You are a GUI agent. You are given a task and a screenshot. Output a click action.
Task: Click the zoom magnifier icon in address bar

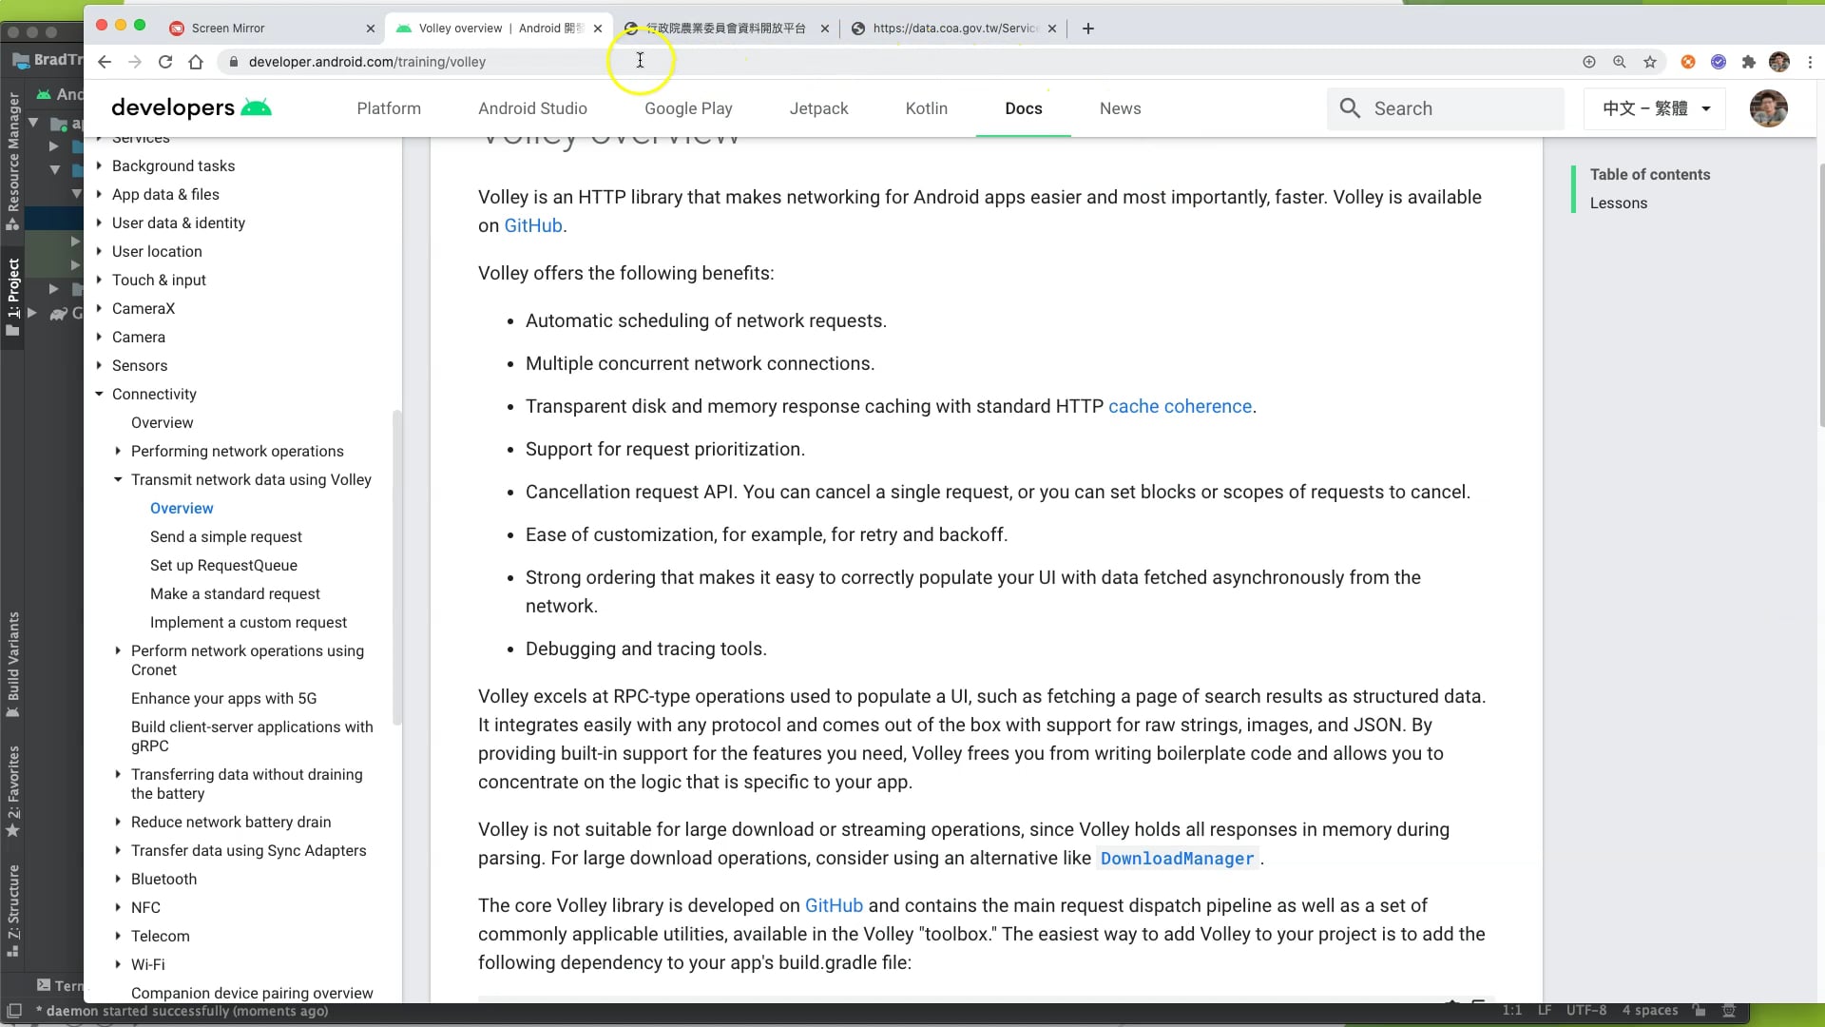point(1619,62)
